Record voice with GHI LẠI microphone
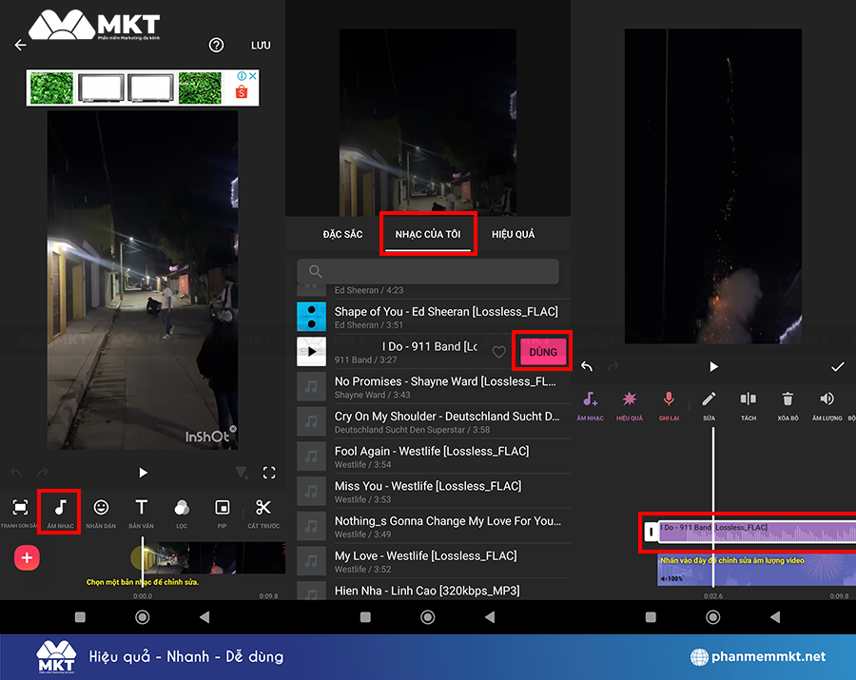This screenshot has width=856, height=680. click(x=669, y=405)
